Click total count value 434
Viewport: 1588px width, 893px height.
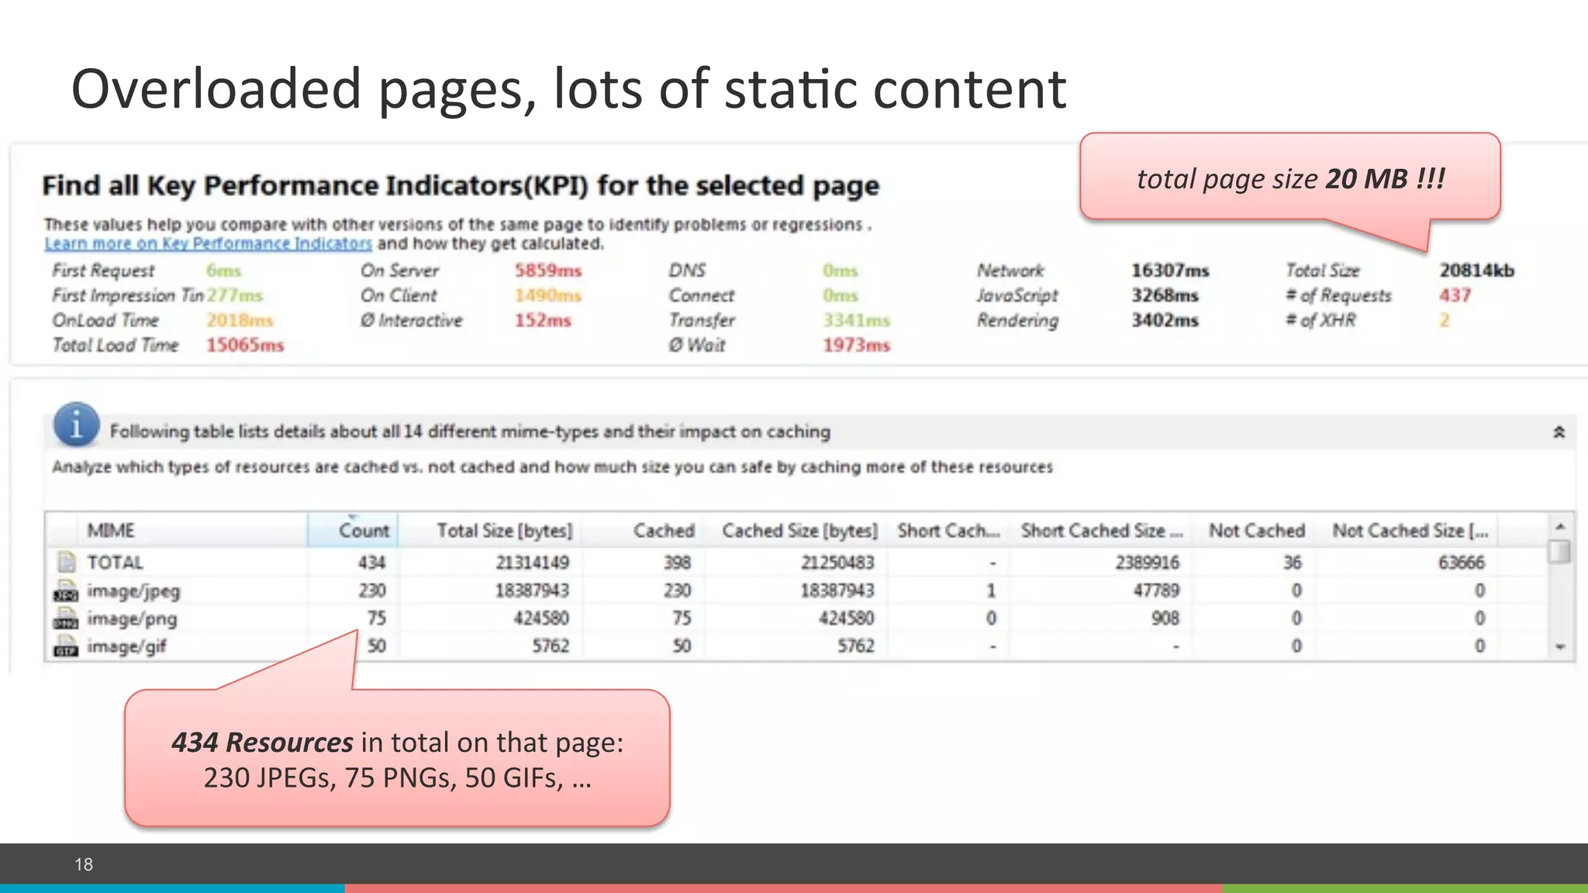point(371,562)
